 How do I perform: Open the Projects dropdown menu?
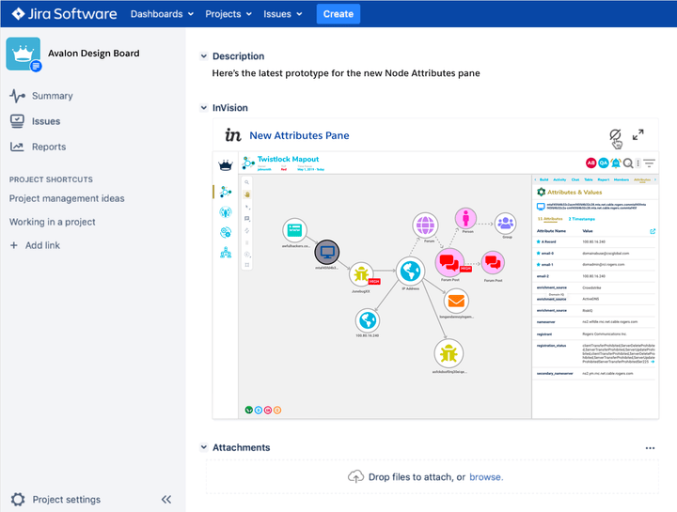(x=228, y=14)
